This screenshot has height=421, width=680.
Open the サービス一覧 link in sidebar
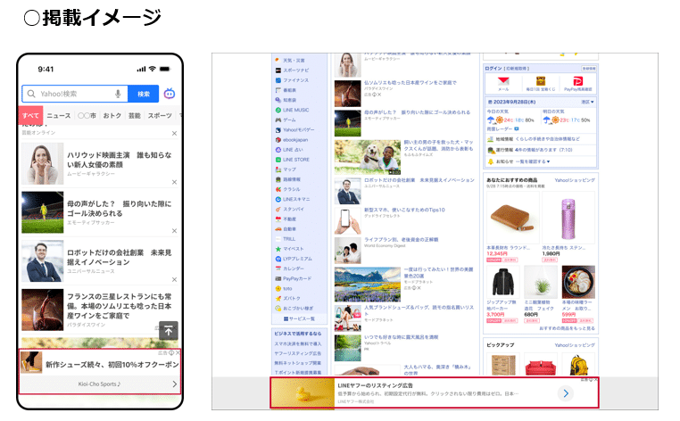point(299,318)
